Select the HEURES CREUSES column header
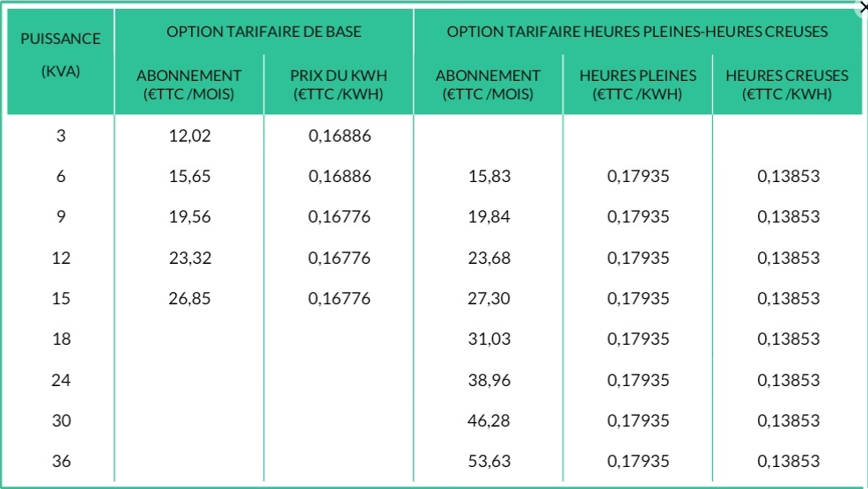This screenshot has height=489, width=868. point(787,84)
